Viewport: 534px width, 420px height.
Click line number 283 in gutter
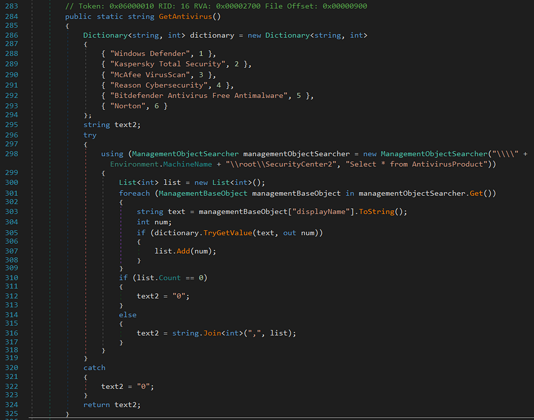coord(11,6)
